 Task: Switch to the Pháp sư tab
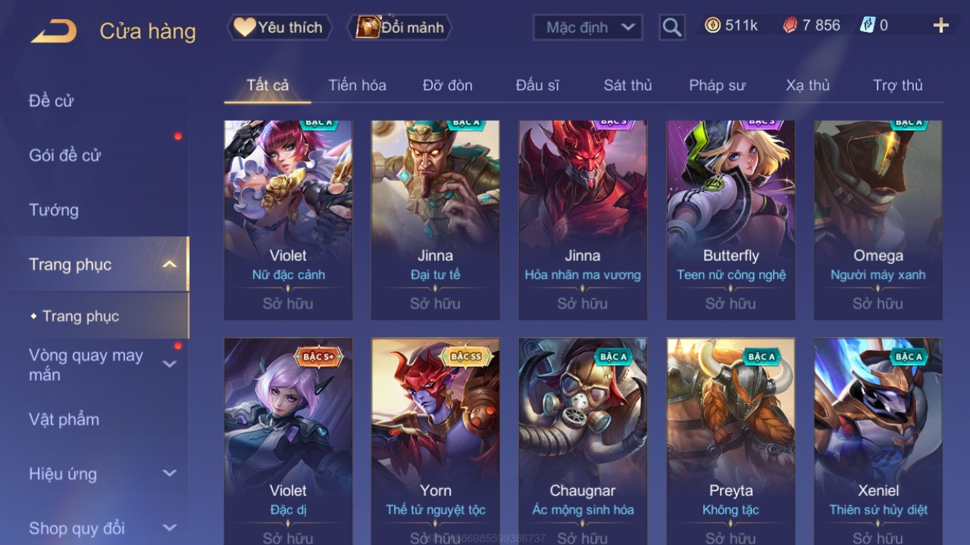(717, 85)
